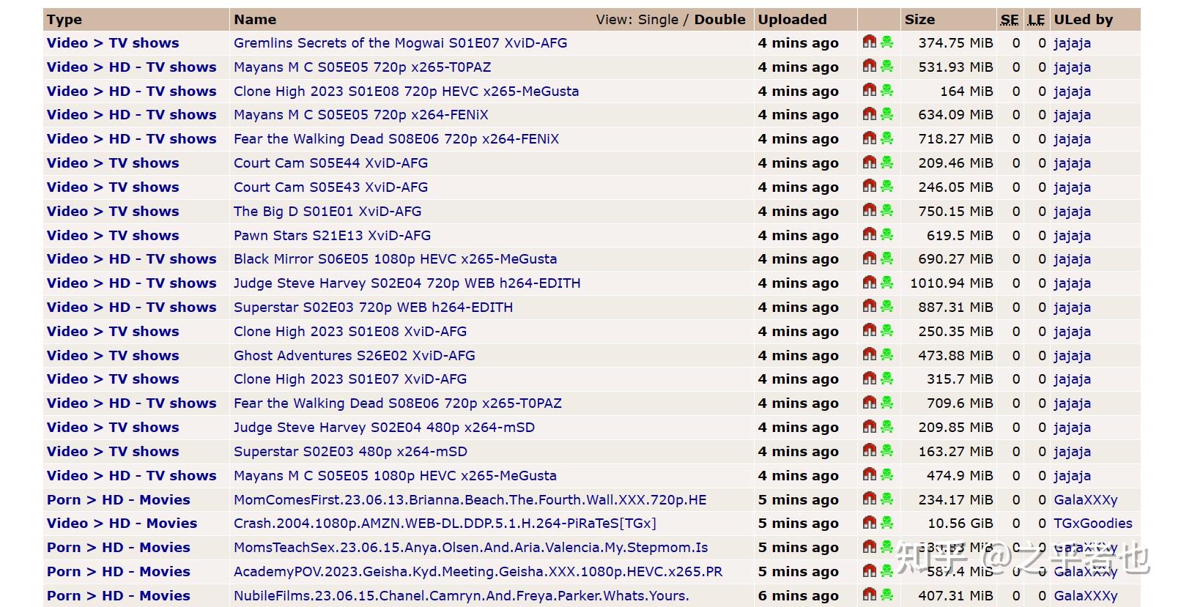
Task: Switch to Single view
Action: pyautogui.click(x=656, y=20)
